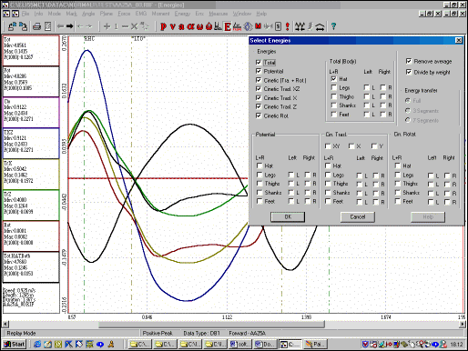Toggle the Divide by weight checkbox
468x351 pixels.
[409, 72]
